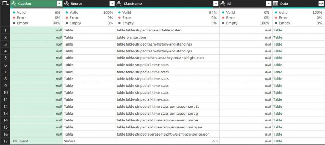
Task: Select the Source column header
Action: click(x=89, y=4)
